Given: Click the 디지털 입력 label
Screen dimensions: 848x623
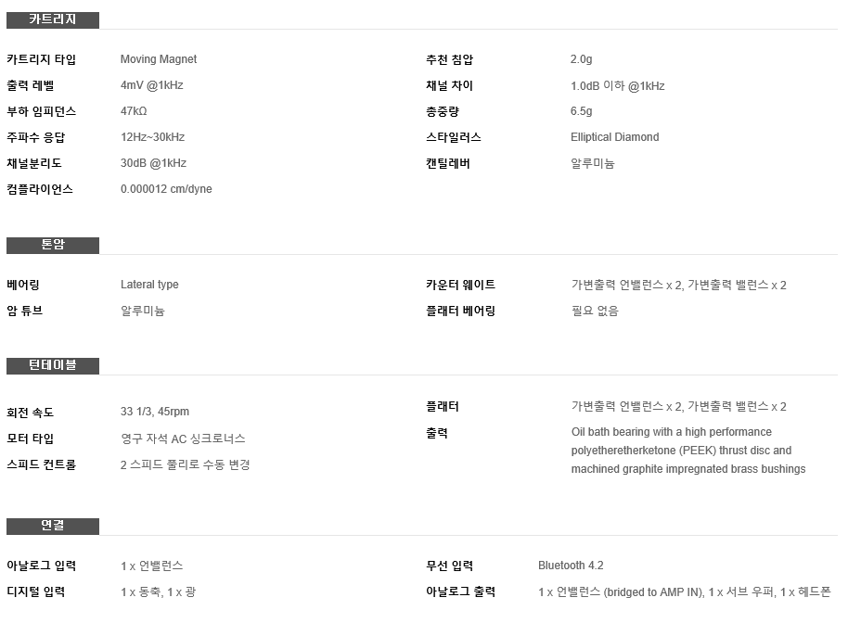Looking at the screenshot, I should pos(35,592).
